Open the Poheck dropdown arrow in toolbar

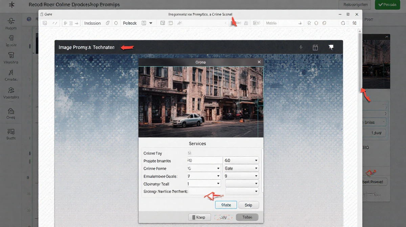(x=151, y=23)
